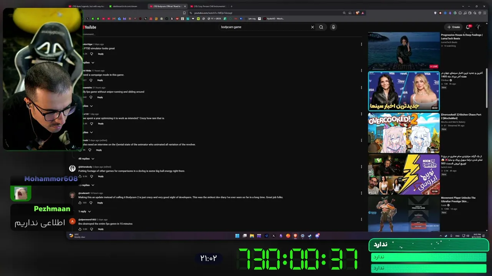Click the YouTube logo
Image resolution: width=492 pixels, height=276 pixels.
coord(90,27)
